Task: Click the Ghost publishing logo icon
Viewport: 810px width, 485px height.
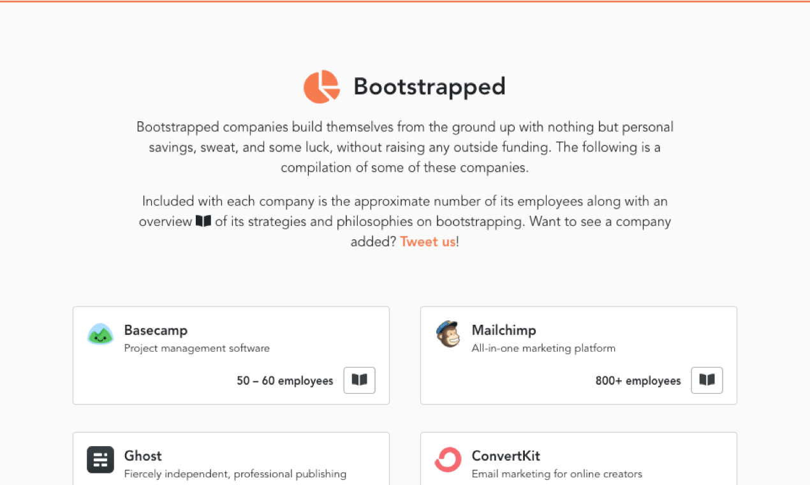Action: (99, 459)
